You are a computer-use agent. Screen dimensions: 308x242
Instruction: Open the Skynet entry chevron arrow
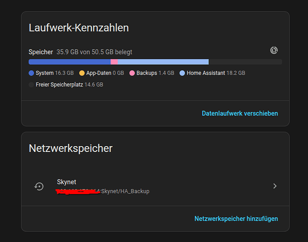[275, 186]
